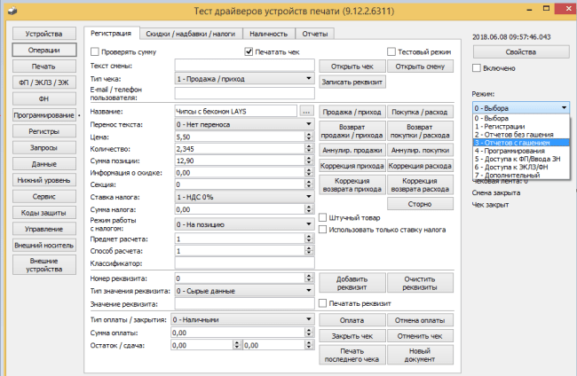The height and width of the screenshot is (376, 577).
Task: Click Аннулир. продажи button
Action: tap(352, 150)
